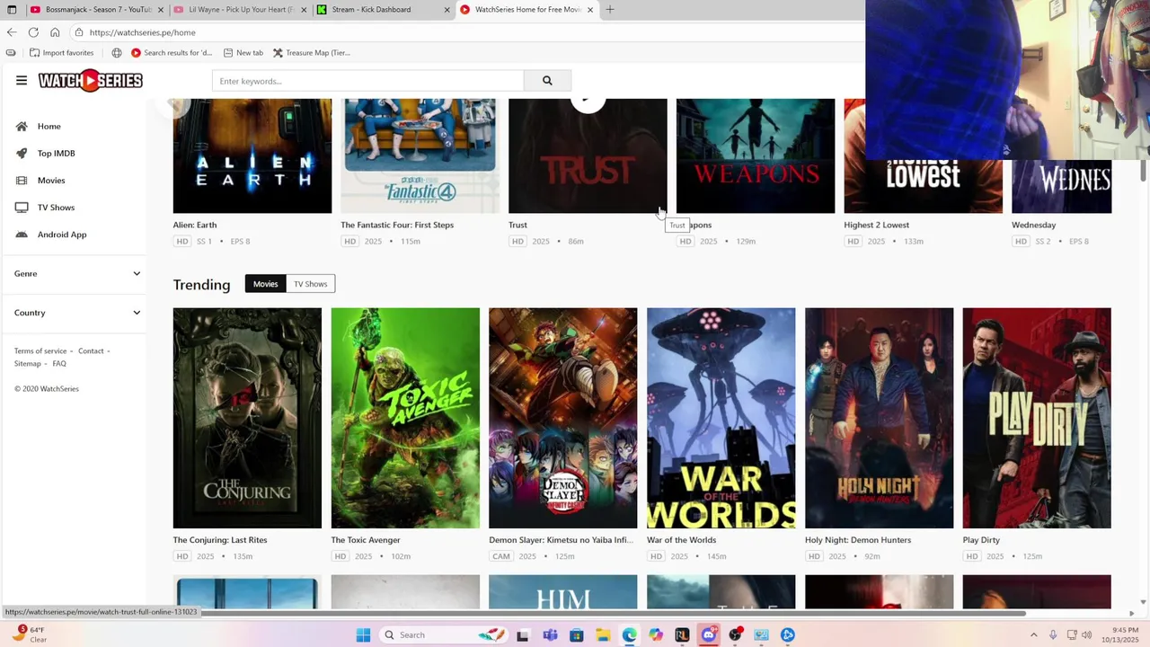
Task: Open Demon Slayer Infinity Castle poster
Action: pos(563,418)
